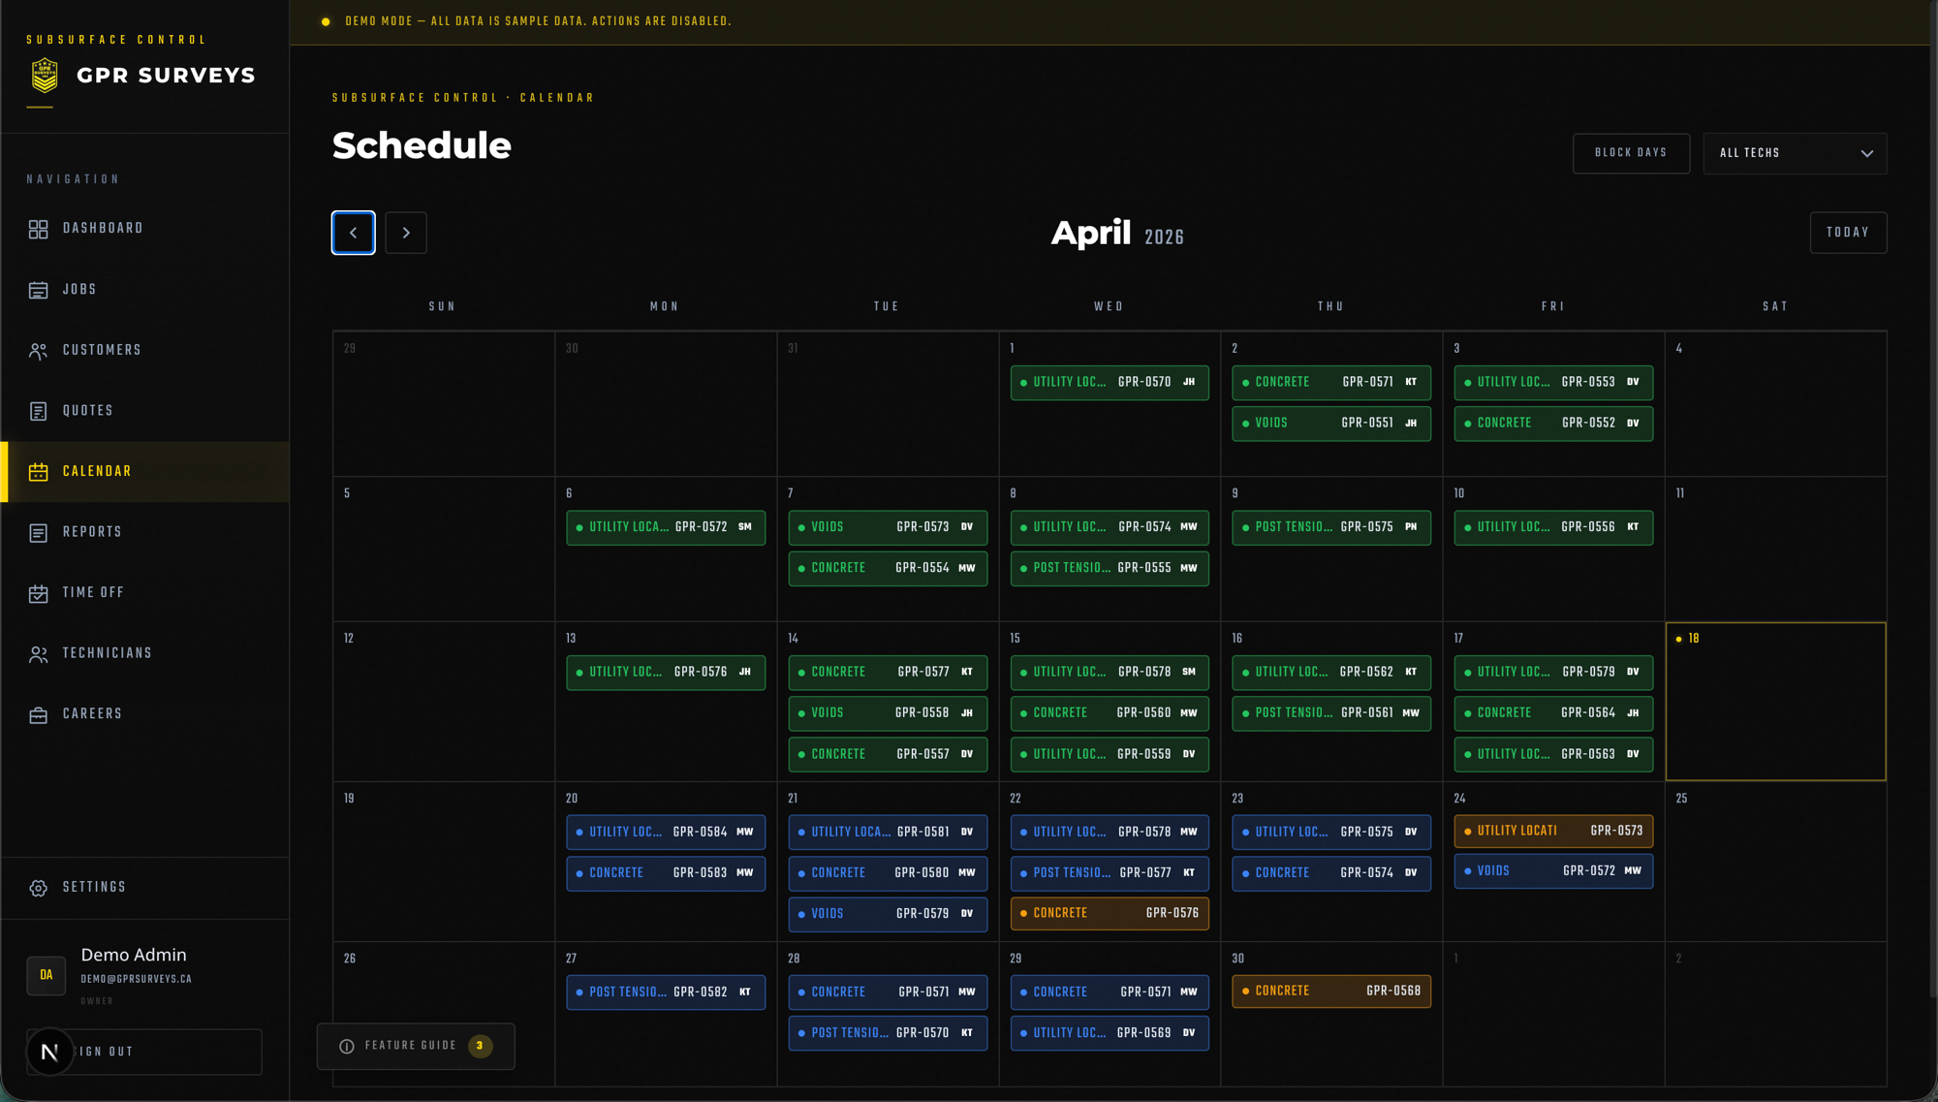This screenshot has width=1938, height=1102.
Task: Open Settings navigation label
Action: coord(94,888)
